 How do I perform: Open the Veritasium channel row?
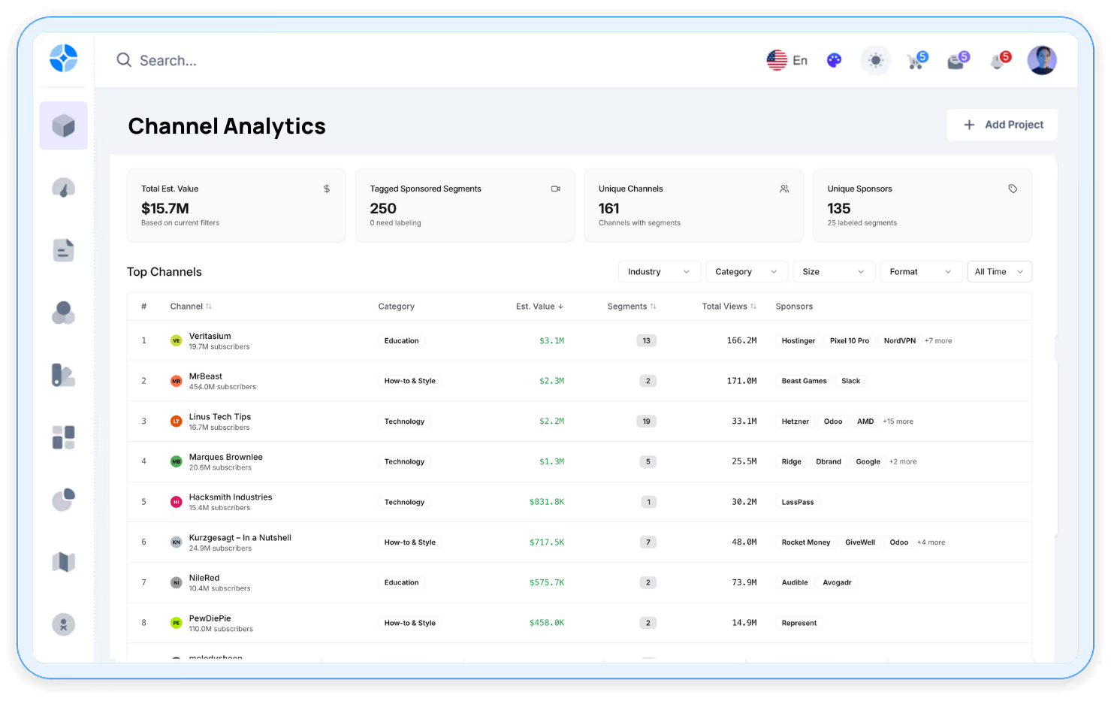click(x=579, y=341)
